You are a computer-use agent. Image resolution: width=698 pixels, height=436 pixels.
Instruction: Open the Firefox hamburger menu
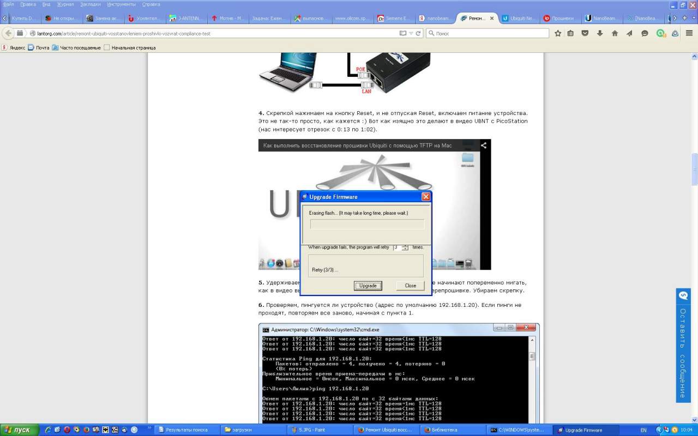[x=689, y=33]
